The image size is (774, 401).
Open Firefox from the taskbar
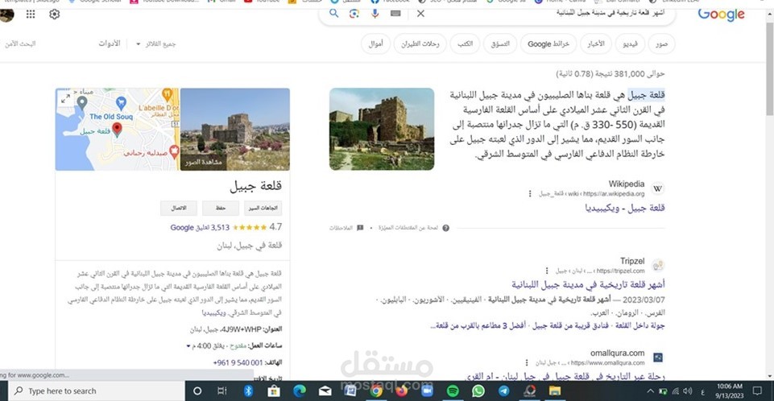click(x=401, y=391)
